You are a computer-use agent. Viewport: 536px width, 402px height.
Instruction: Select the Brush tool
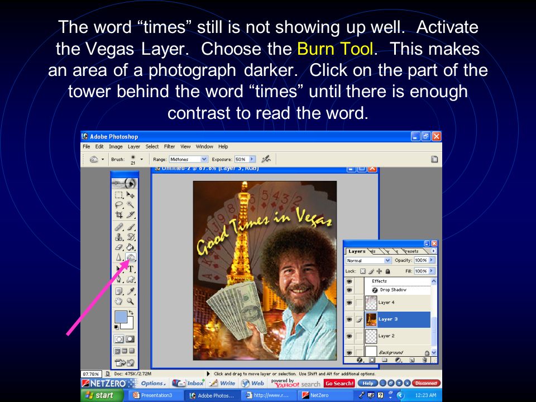coord(131,227)
